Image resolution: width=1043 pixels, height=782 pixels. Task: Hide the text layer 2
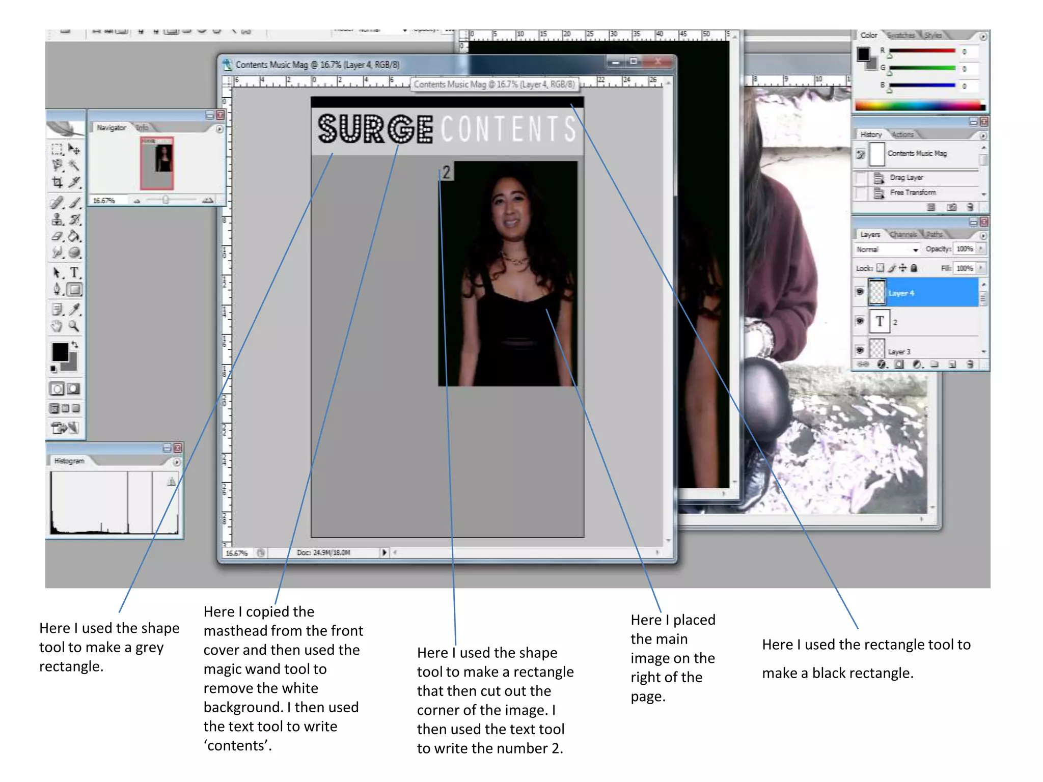coord(860,321)
